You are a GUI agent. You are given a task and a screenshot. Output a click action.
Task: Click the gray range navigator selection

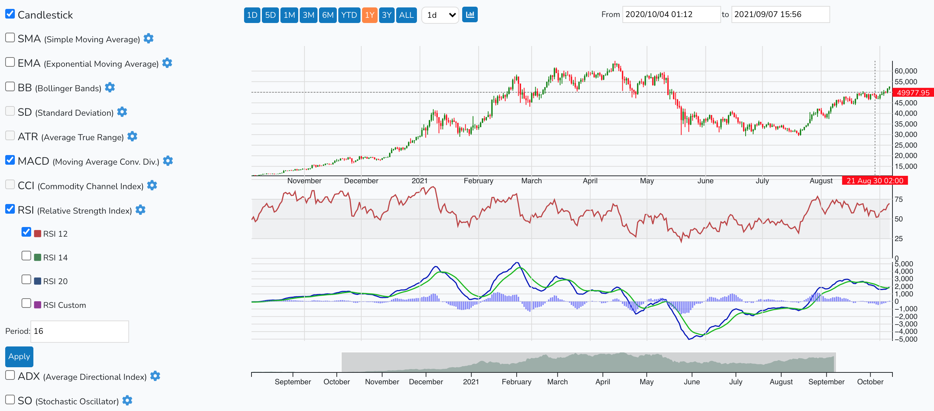(x=588, y=362)
